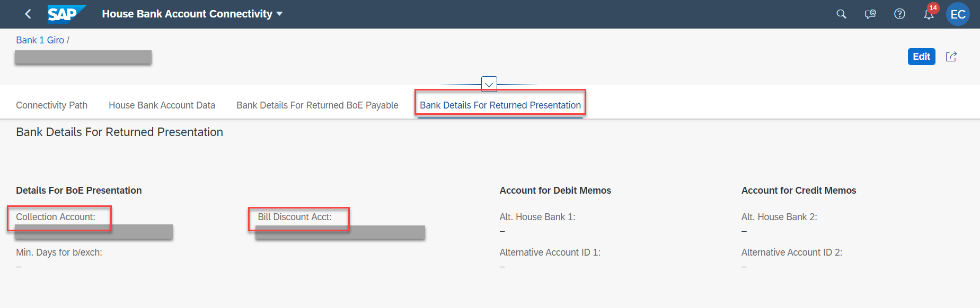Open the EC user profile avatar

pos(958,14)
